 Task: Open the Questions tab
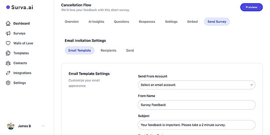tap(121, 22)
